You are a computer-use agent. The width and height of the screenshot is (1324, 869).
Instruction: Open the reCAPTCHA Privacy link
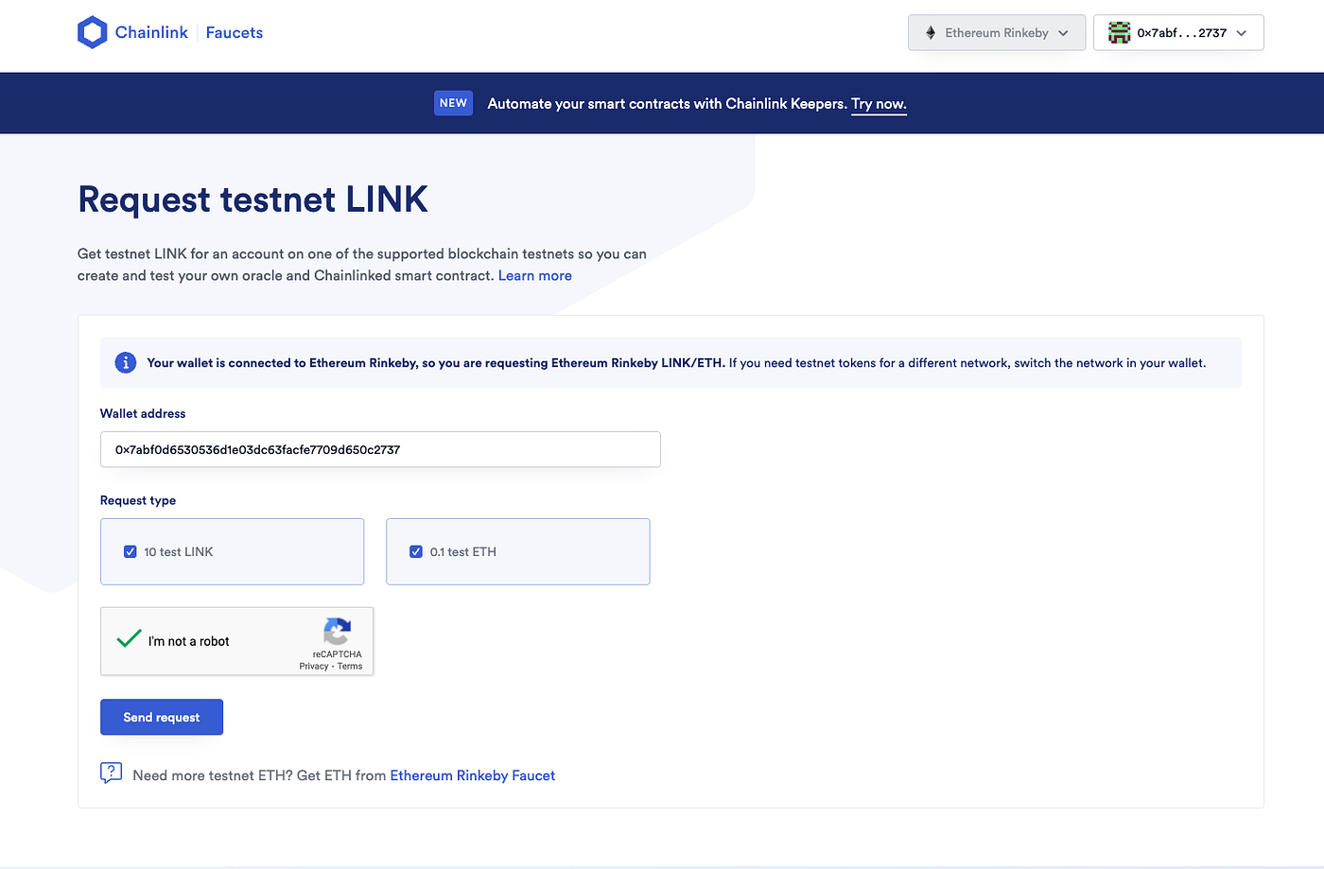pos(314,667)
